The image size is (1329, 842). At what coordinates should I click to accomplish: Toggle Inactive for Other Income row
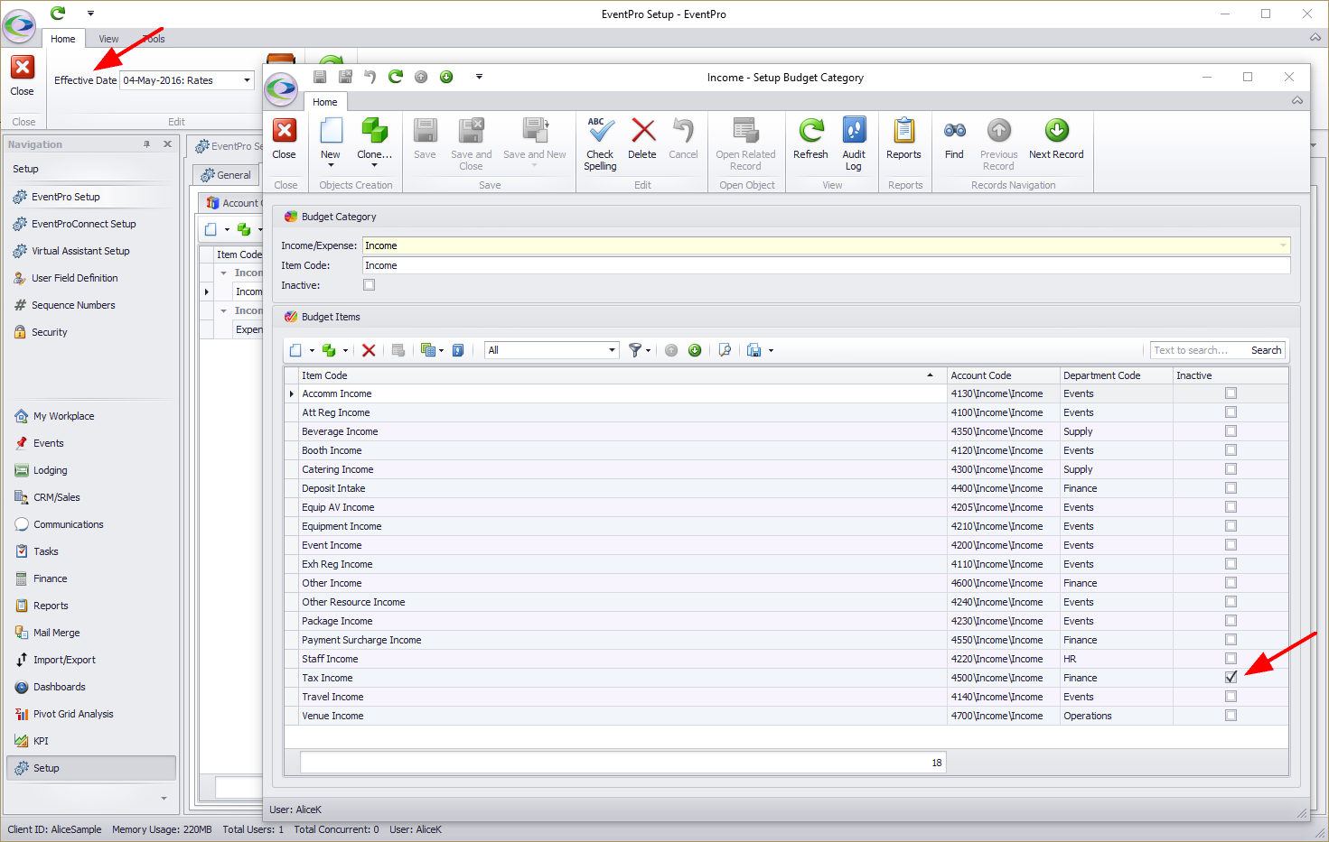coord(1231,583)
